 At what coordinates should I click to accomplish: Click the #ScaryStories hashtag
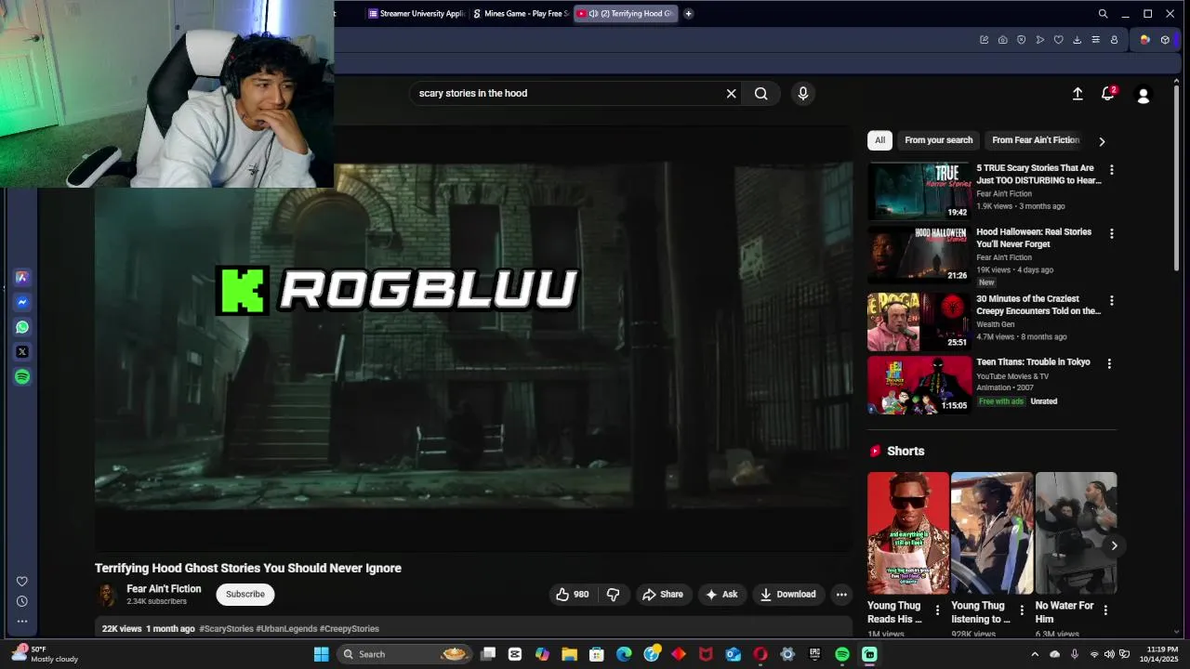coord(226,629)
